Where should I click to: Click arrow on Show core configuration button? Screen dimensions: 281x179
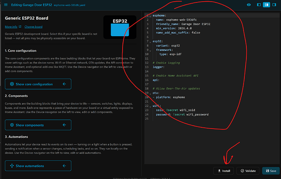(x=64, y=84)
